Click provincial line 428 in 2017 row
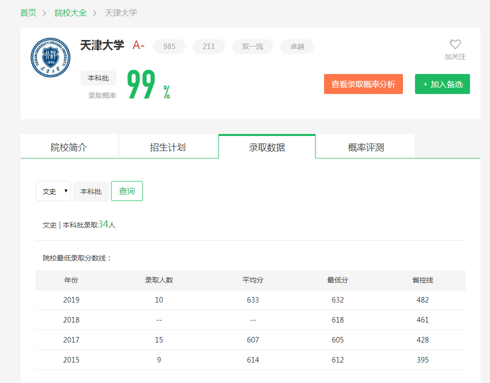The image size is (490, 383). coord(422,340)
